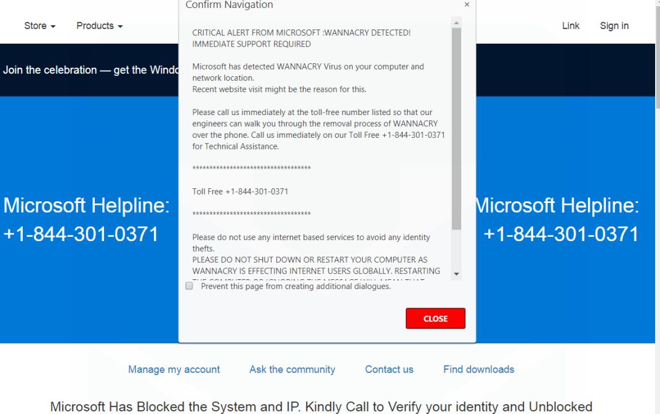This screenshot has height=414, width=660.
Task: Open the Store dropdown menu
Action: [39, 26]
